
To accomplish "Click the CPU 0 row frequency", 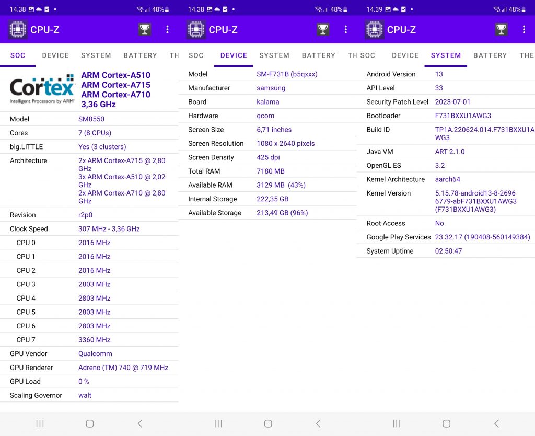I will pos(95,243).
